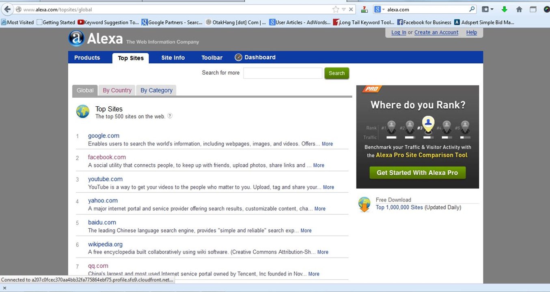Click the Where do you Rank ad headline
Screen dimensions: 550x292
418,105
